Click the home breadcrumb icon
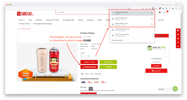 (x=18, y=29)
